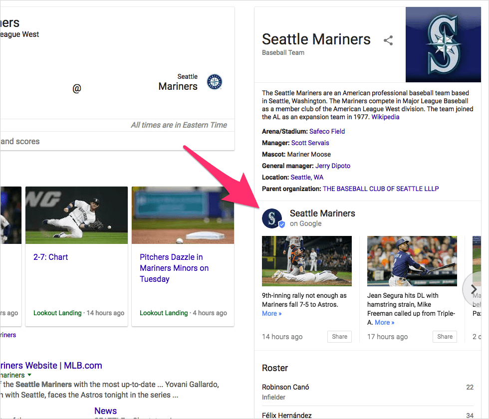
Task: Advance the Google posts carousel with the arrow
Action: pos(474,289)
